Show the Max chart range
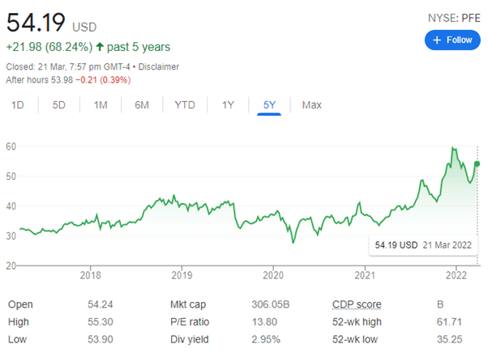The height and width of the screenshot is (353, 488). (311, 105)
